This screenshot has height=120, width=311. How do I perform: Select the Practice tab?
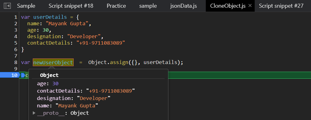[x=116, y=6]
